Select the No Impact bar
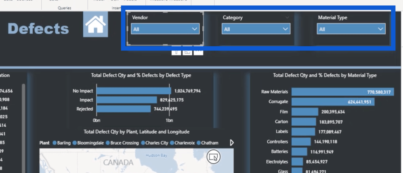 [134, 91]
